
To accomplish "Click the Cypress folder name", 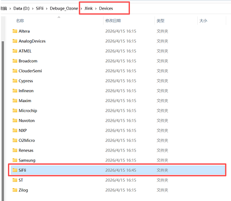I will pyautogui.click(x=26, y=81).
